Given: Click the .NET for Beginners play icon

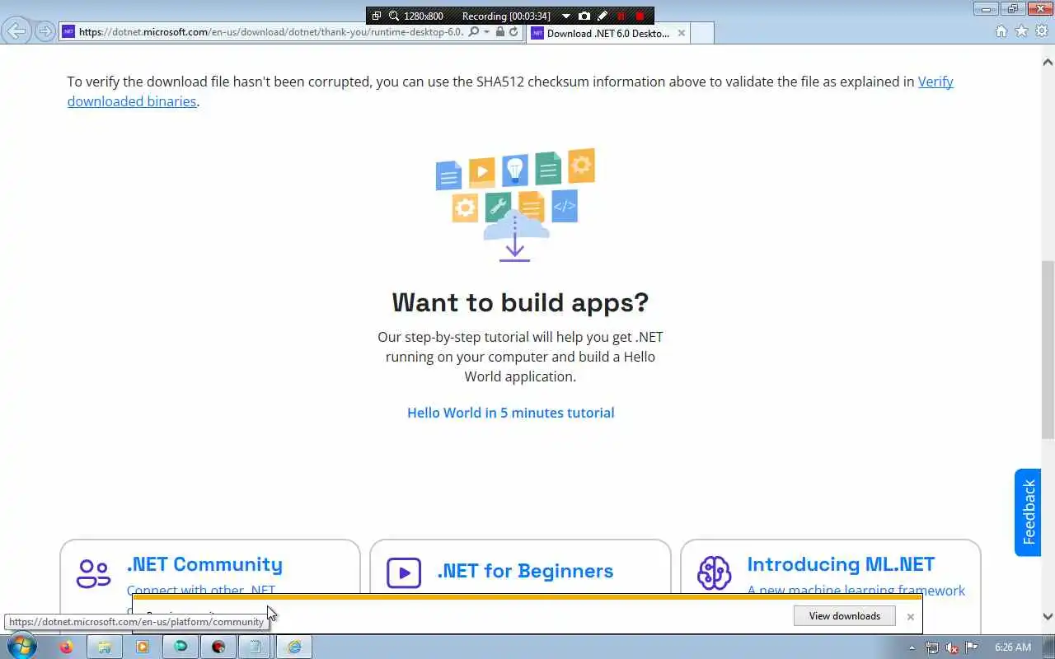Looking at the screenshot, I should pos(404,573).
